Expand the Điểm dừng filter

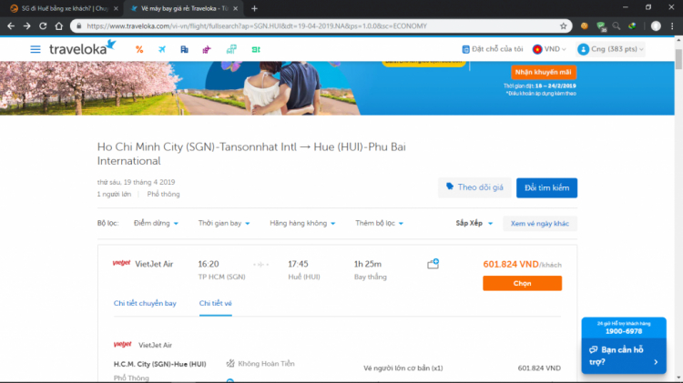(x=156, y=223)
